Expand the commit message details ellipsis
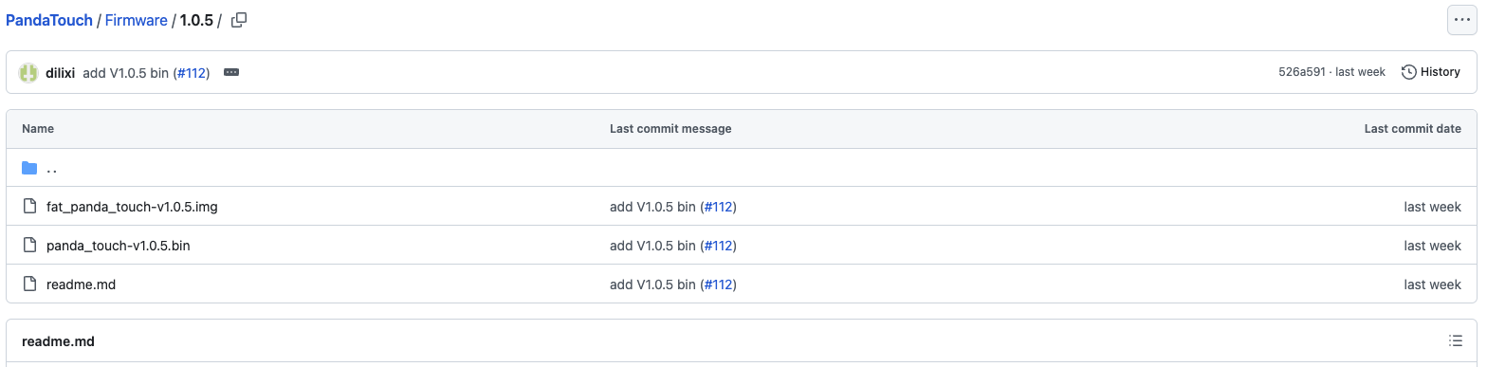The height and width of the screenshot is (367, 1487). click(x=231, y=72)
